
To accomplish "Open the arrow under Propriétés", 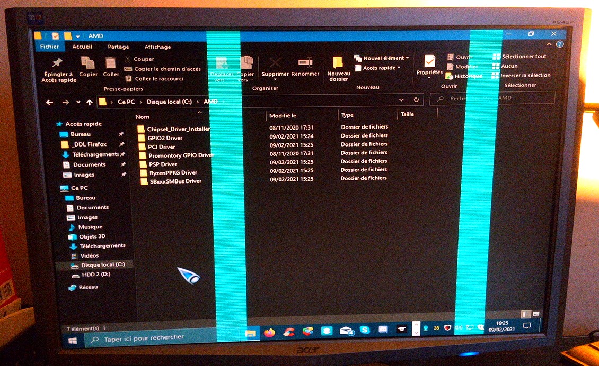I will click(x=429, y=78).
